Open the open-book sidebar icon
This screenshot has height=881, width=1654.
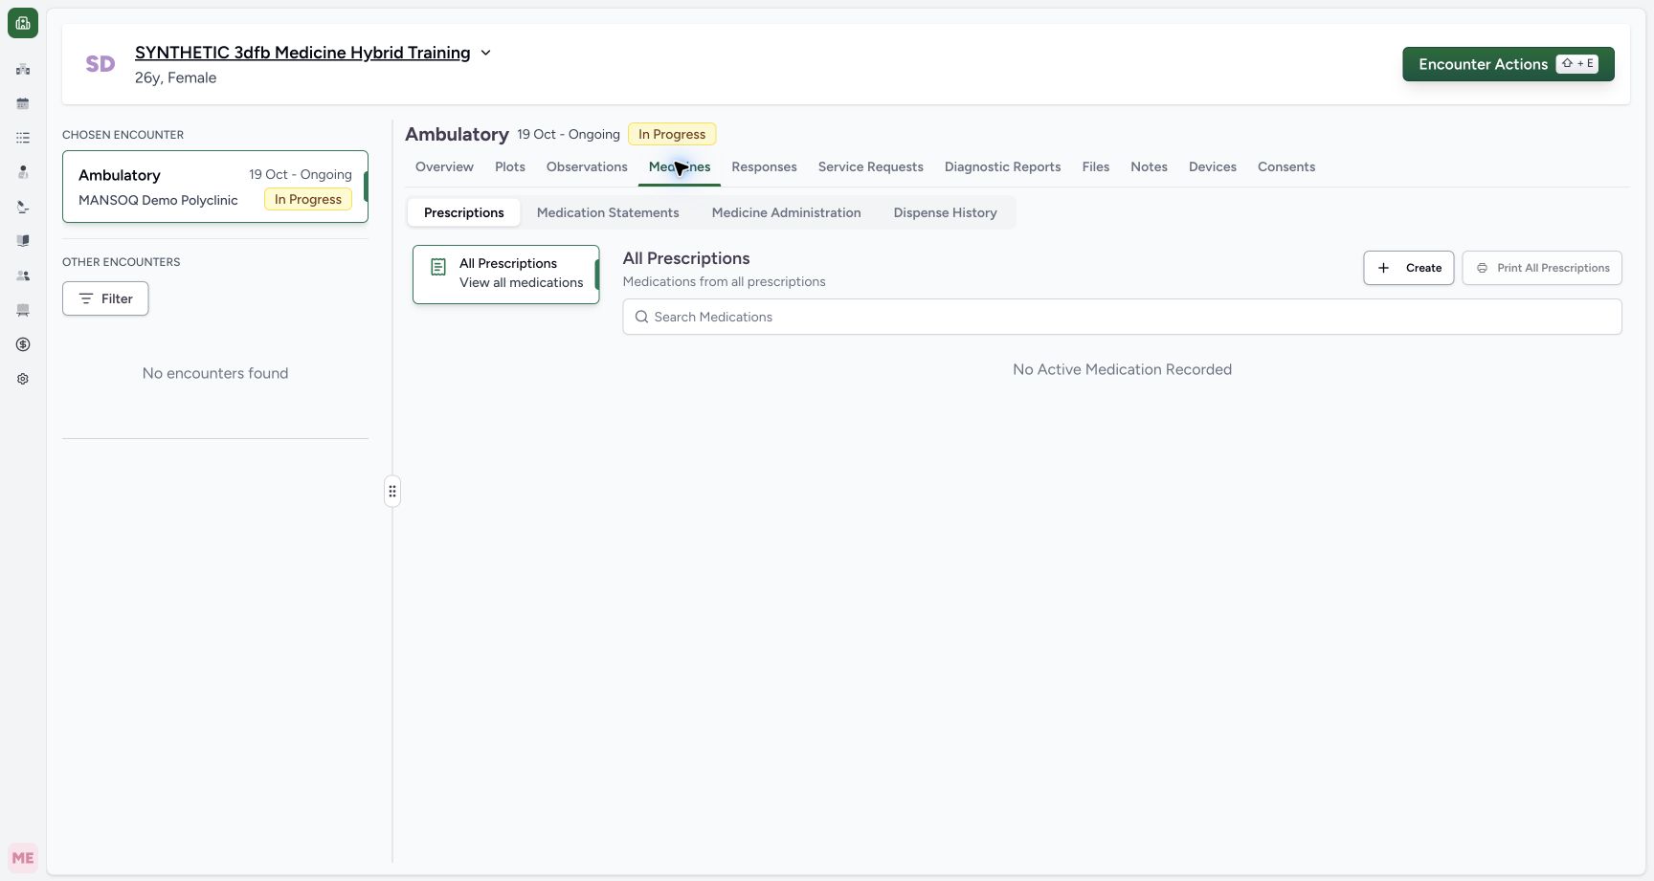pyautogui.click(x=23, y=241)
